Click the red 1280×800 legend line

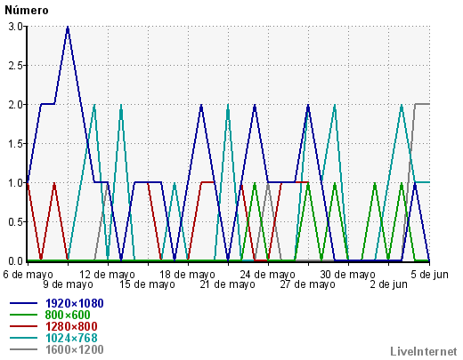tap(23, 326)
